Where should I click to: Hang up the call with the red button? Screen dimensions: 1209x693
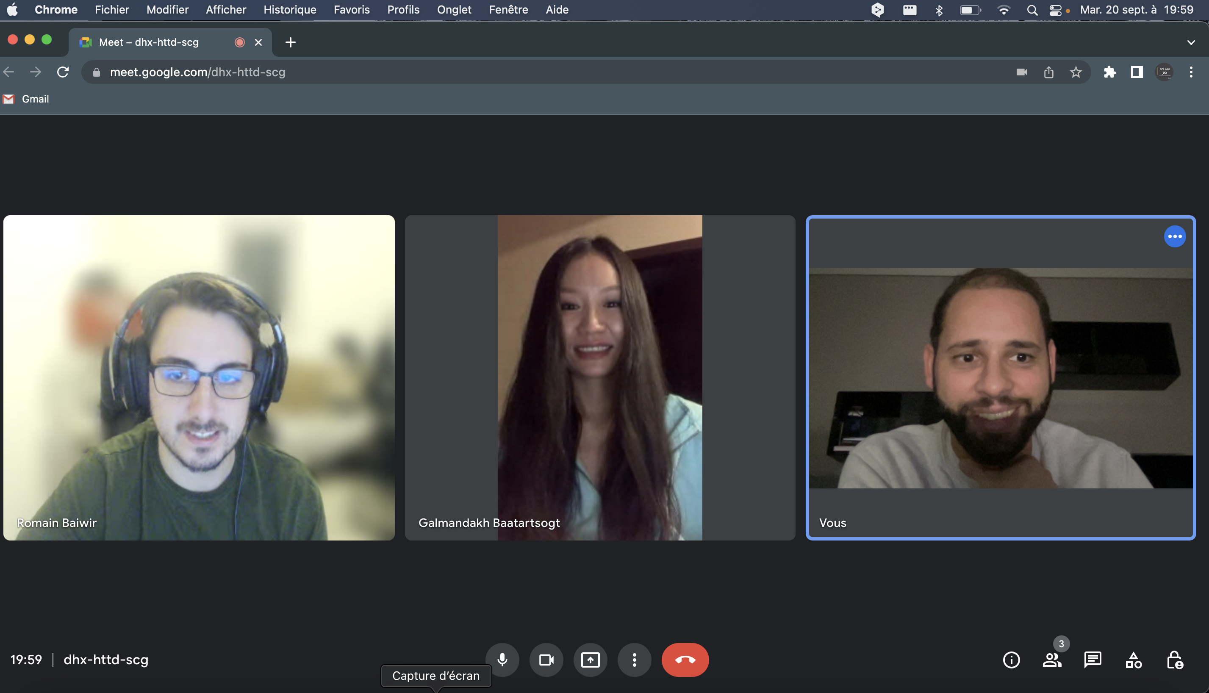tap(685, 660)
